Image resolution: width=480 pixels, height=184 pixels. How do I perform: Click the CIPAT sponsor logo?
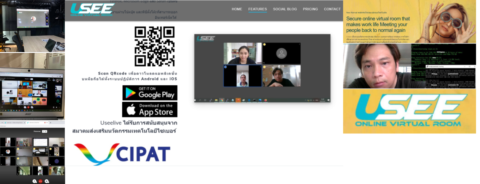tap(122, 154)
